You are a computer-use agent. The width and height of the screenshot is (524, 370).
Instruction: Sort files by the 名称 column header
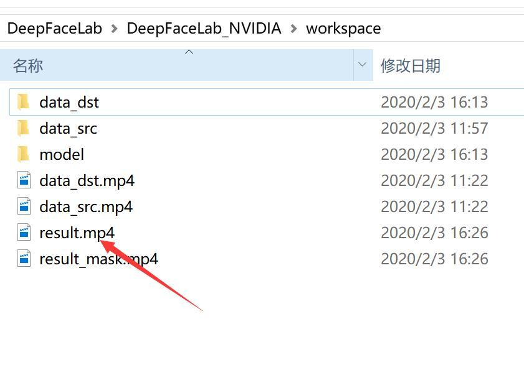point(176,65)
